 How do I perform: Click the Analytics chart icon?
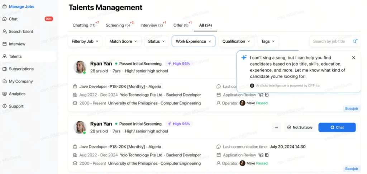pos(4,94)
